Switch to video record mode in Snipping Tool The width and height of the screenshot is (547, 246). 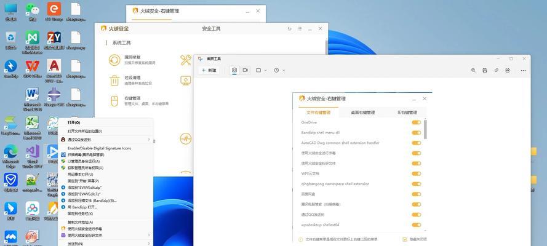click(246, 70)
